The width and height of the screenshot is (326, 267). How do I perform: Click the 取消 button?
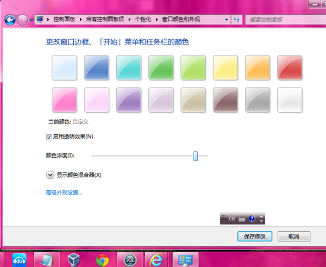pos(294,236)
